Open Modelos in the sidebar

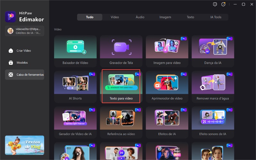pyautogui.click(x=22, y=63)
